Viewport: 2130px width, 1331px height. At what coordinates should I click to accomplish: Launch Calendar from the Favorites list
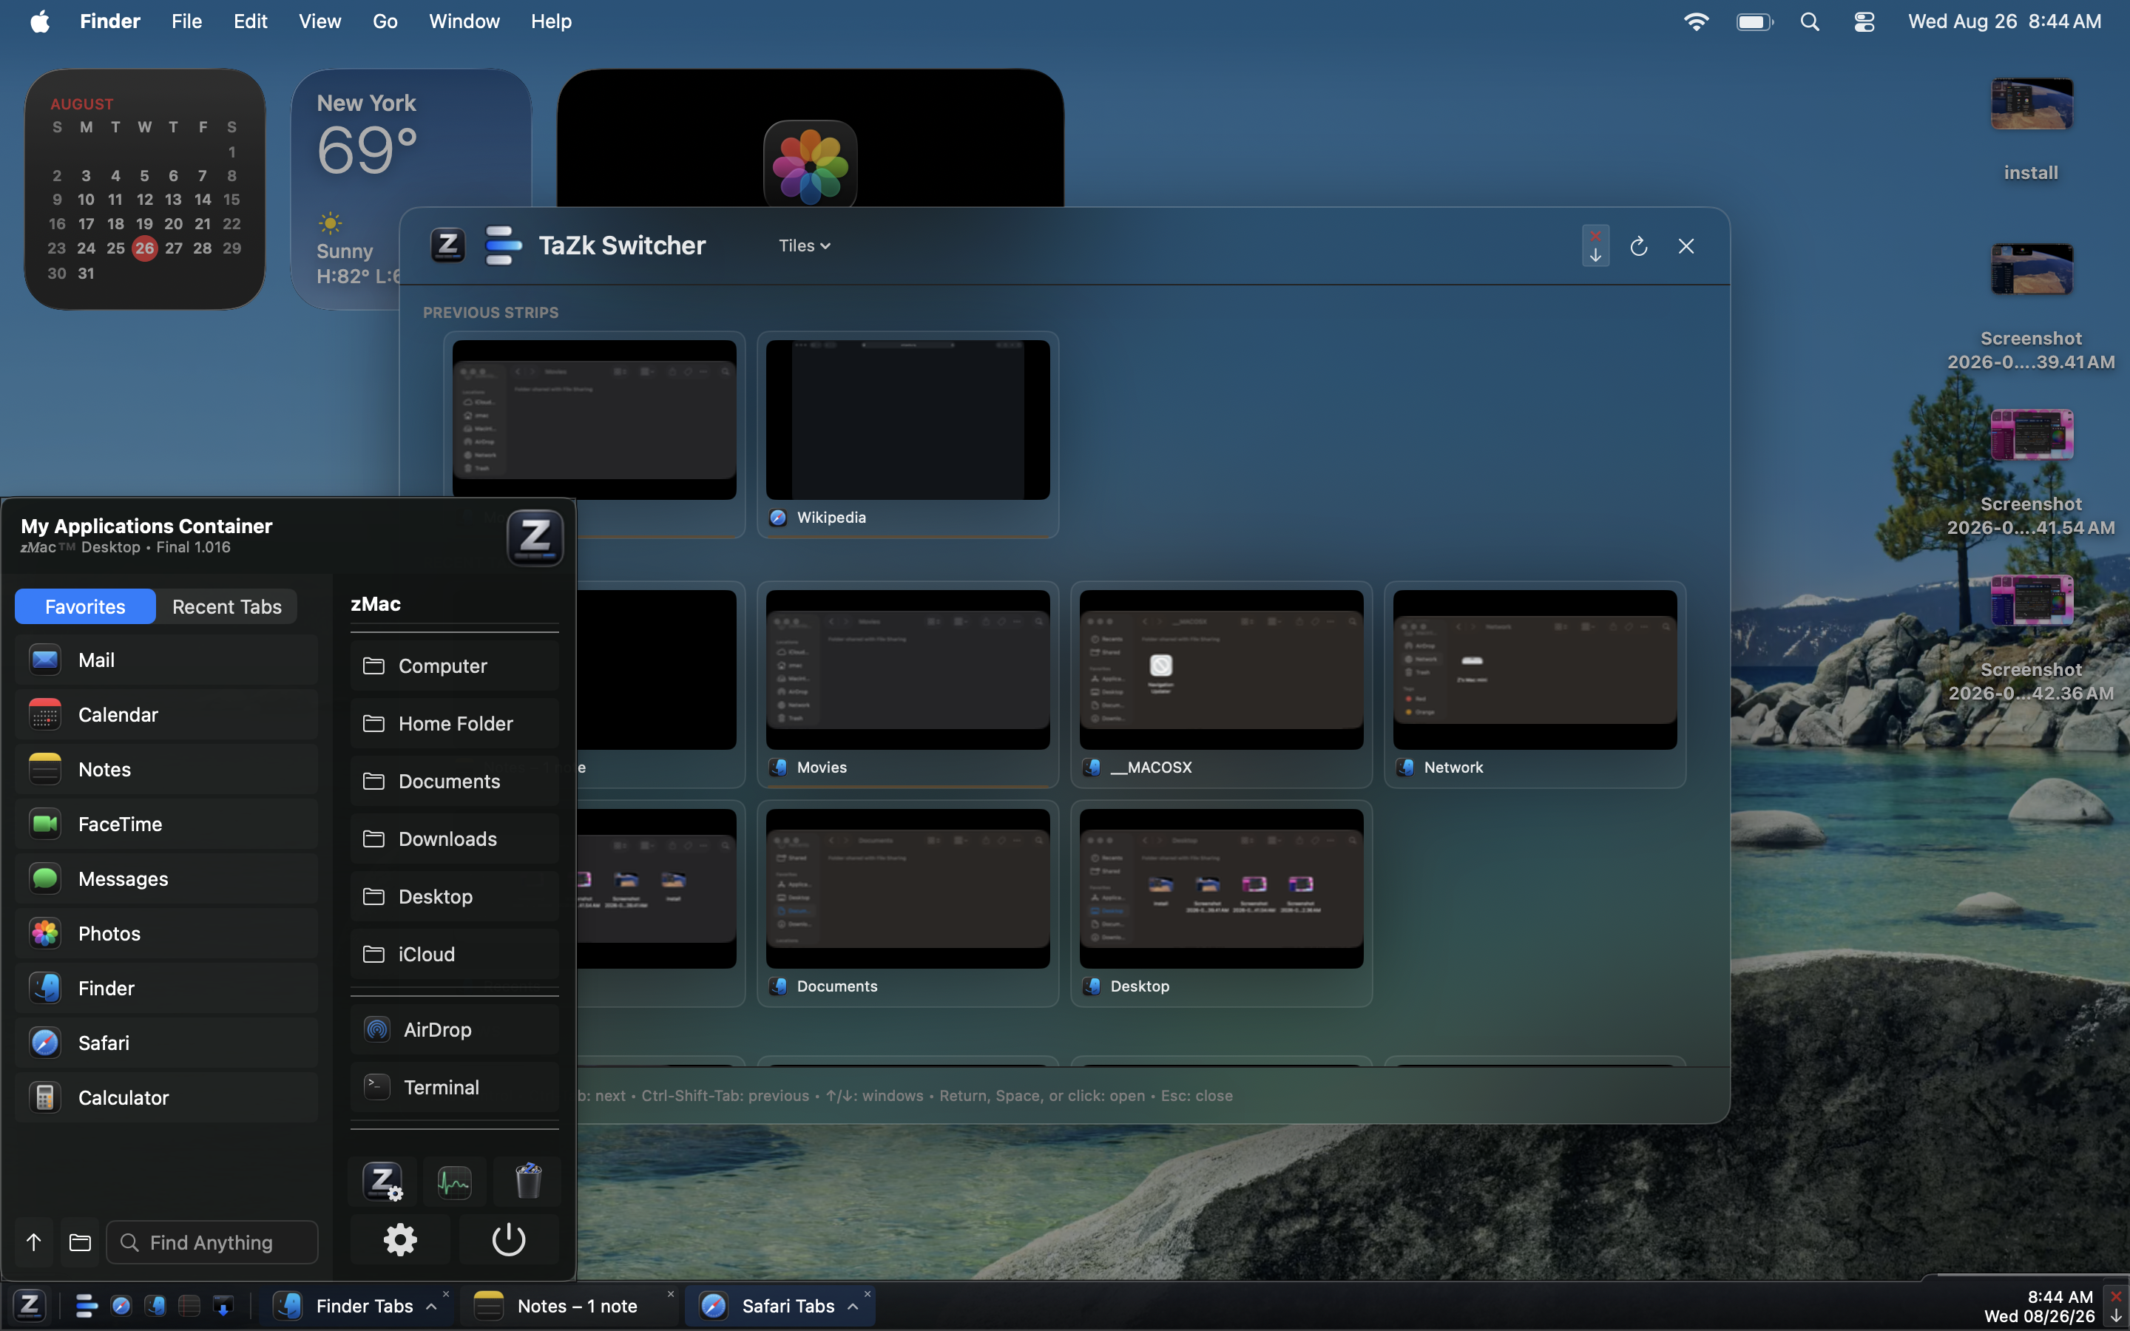[166, 715]
